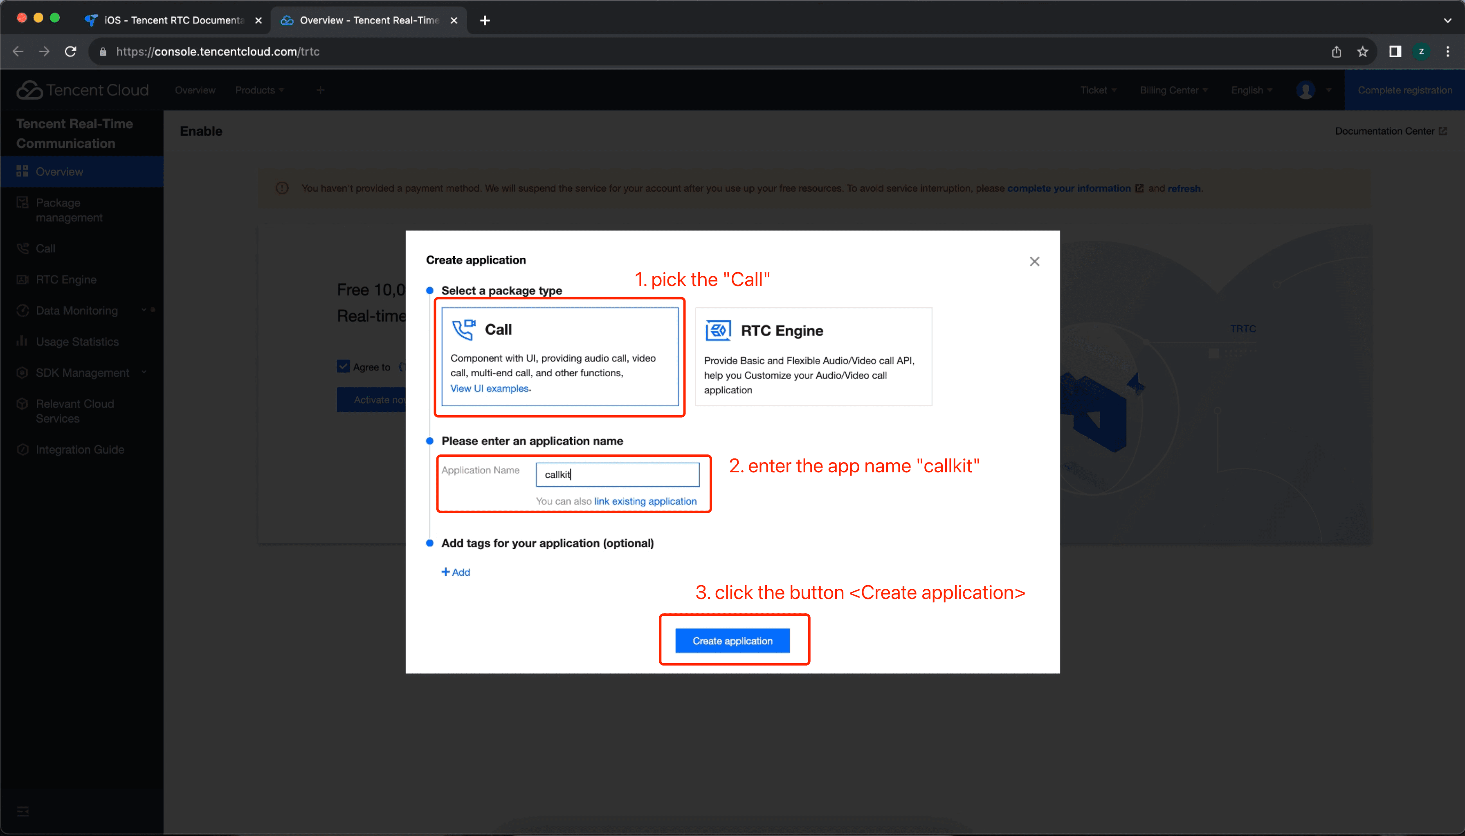The height and width of the screenshot is (836, 1465).
Task: Open a new browser tab
Action: (485, 21)
